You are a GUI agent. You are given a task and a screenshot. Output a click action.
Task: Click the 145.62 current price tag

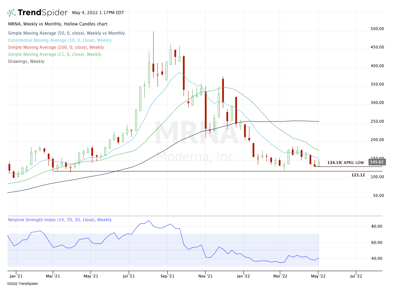point(377,162)
